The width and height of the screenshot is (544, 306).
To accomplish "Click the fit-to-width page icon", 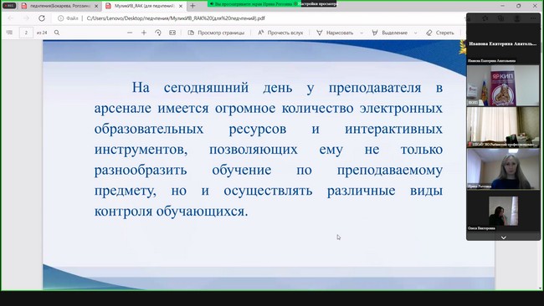I will pyautogui.click(x=172, y=33).
